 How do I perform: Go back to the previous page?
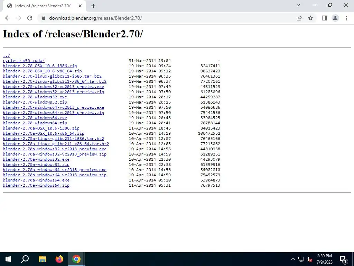pyautogui.click(x=8, y=18)
